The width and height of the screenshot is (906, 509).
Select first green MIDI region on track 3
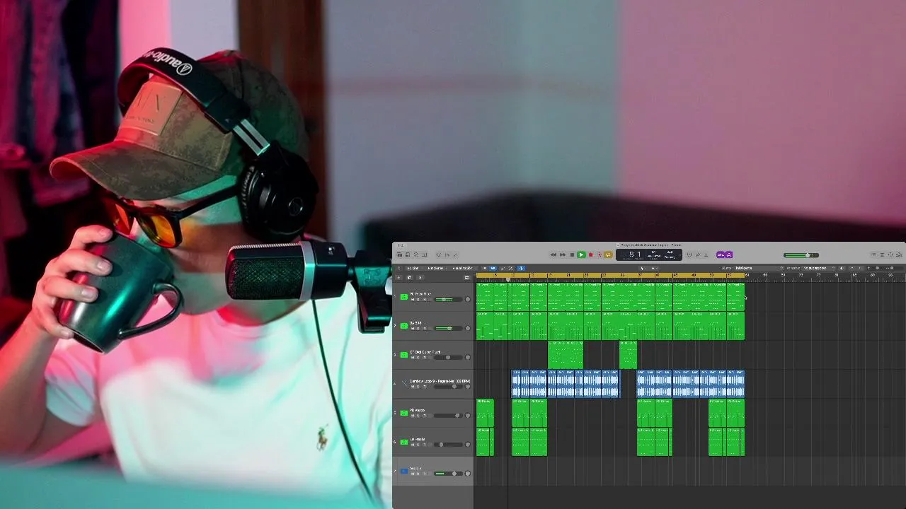tap(566, 355)
